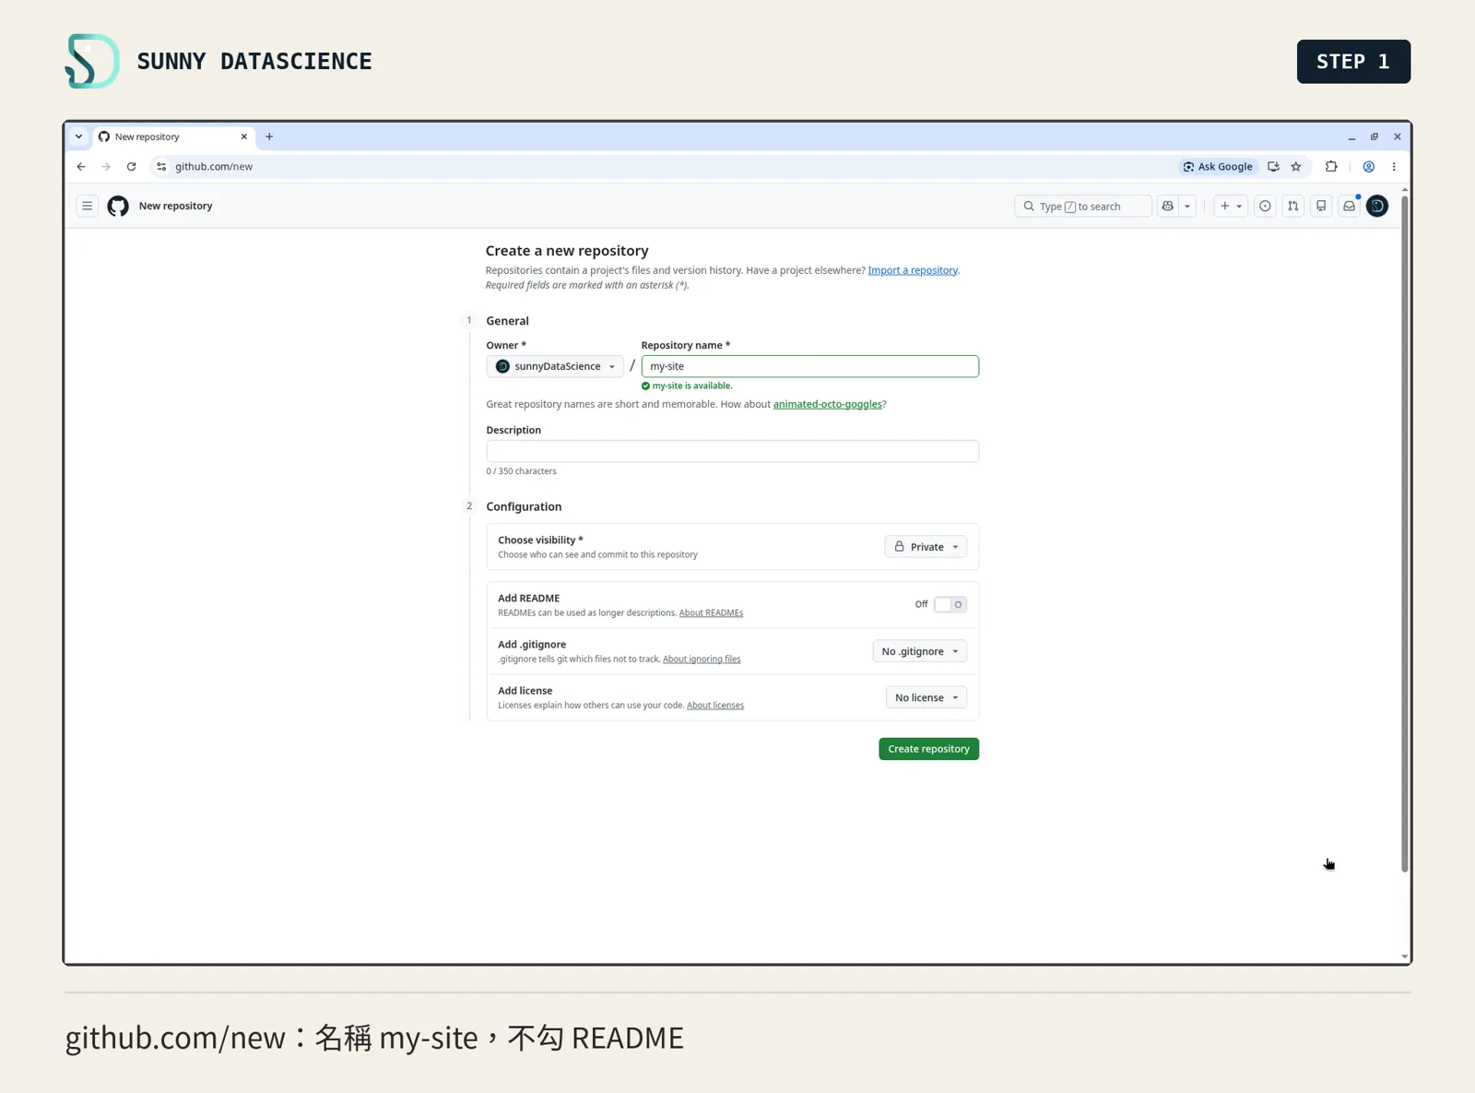Viewport: 1475px width, 1093px height.
Task: Go to GitHub home via Octocat logo
Action: [x=118, y=206]
